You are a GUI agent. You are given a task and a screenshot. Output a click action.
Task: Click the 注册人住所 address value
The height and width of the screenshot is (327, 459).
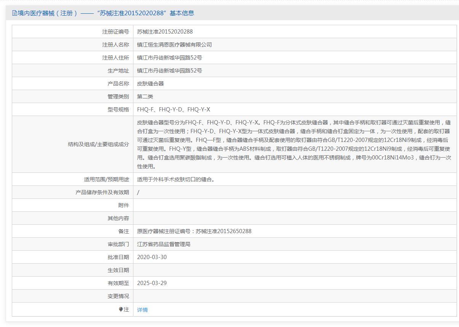169,58
